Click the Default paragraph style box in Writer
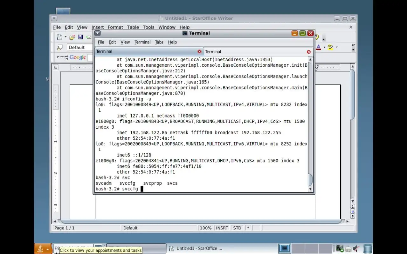 (80, 47)
